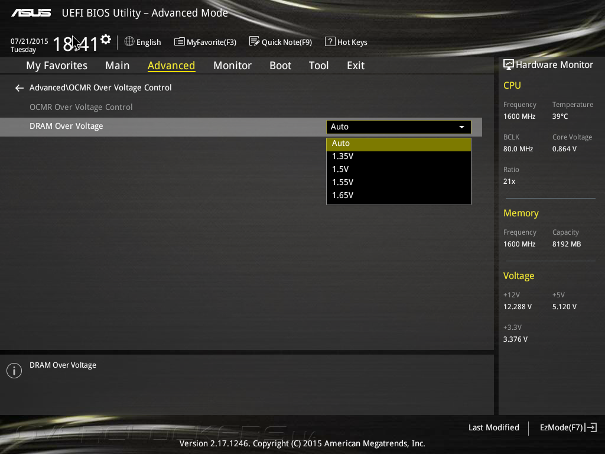Click the +3.3V reading 3.376 V
This screenshot has height=454, width=605.
point(515,339)
